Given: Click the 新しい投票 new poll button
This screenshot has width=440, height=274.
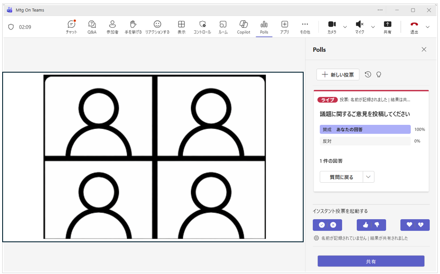Looking at the screenshot, I should 338,74.
